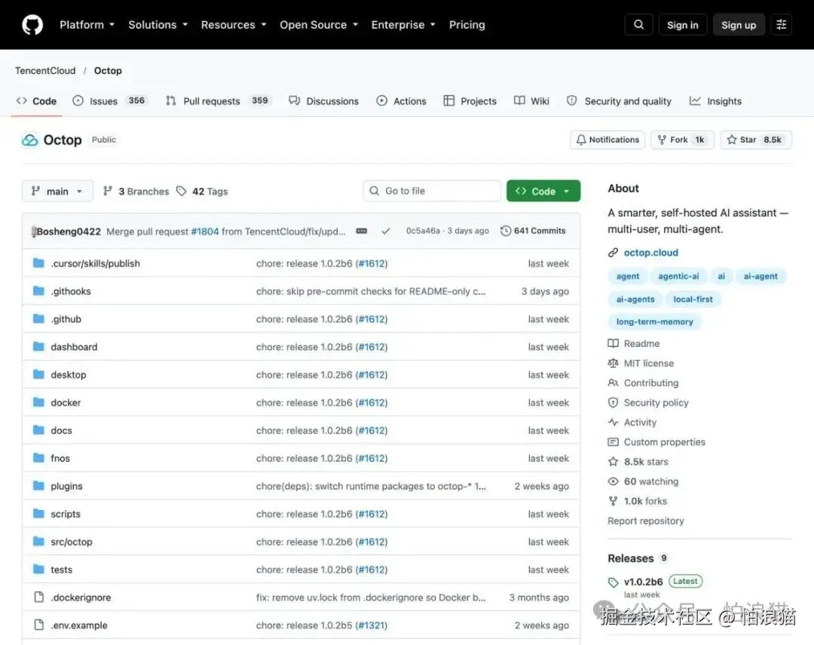Screen dimensions: 814x645
Task: Click the Sign in button
Action: [x=682, y=24]
